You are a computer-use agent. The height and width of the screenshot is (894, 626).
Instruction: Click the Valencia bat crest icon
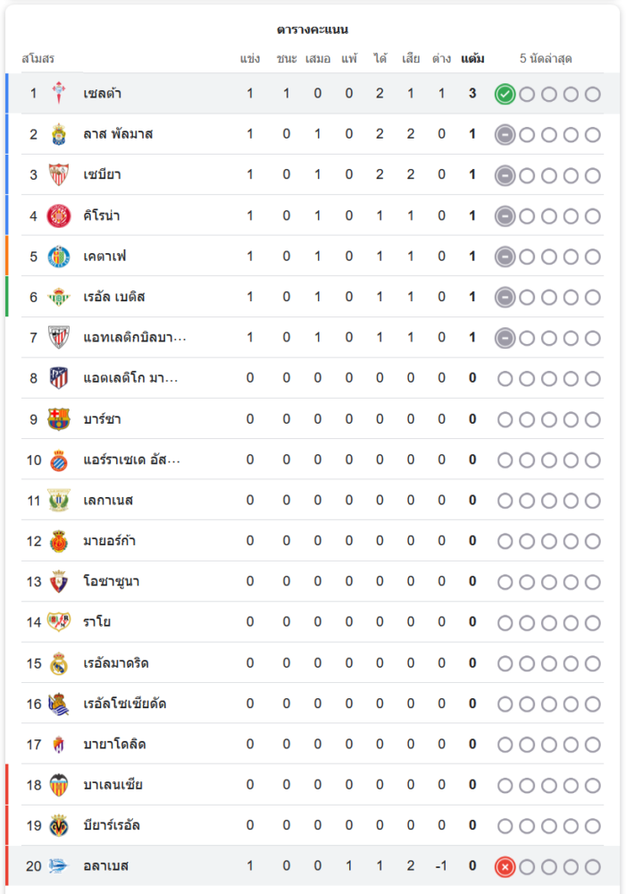59,785
